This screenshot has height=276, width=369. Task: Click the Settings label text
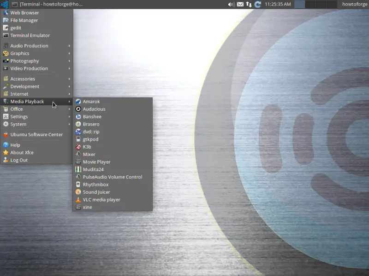(x=19, y=117)
